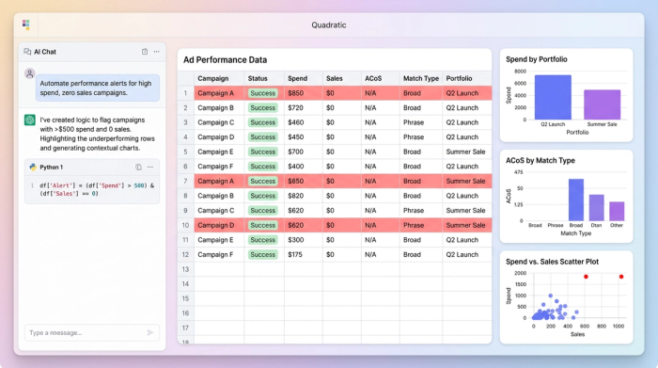Click the $460 spend cell
The height and width of the screenshot is (368, 658).
[x=304, y=122]
